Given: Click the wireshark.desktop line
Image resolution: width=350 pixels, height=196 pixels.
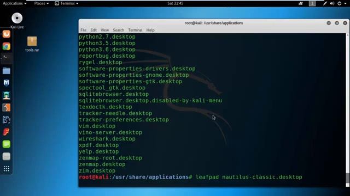Looking at the screenshot, I should tap(107, 139).
